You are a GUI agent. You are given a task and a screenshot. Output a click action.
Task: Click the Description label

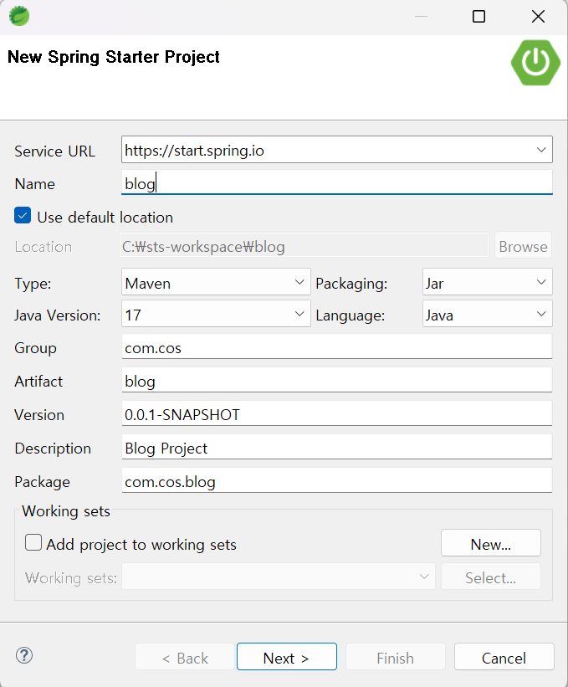pos(53,449)
